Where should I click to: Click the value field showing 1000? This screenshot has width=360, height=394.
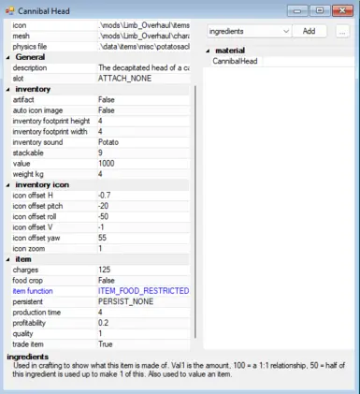143,164
